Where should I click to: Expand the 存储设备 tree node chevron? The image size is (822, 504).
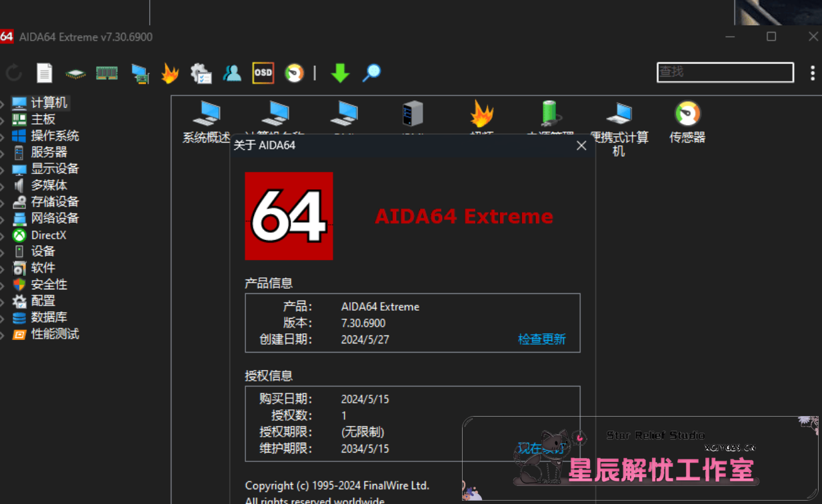[3, 203]
